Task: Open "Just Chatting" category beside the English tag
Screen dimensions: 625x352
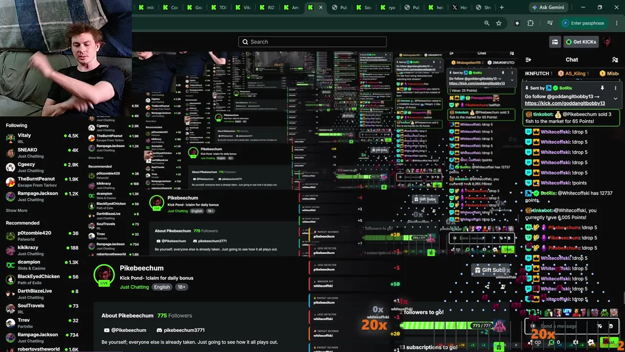Action: (134, 287)
